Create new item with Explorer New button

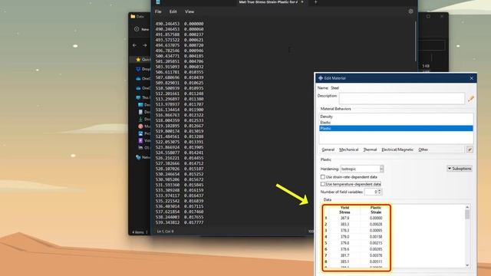click(141, 29)
